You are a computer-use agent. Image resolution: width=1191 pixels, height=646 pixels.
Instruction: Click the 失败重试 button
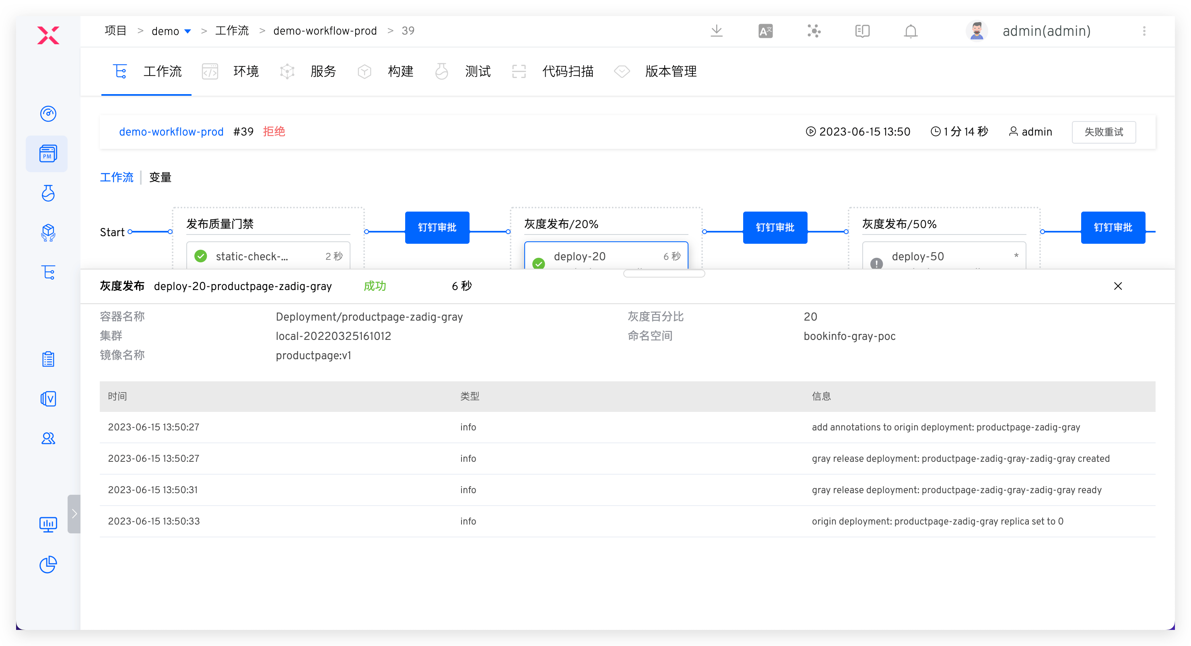[x=1103, y=132]
